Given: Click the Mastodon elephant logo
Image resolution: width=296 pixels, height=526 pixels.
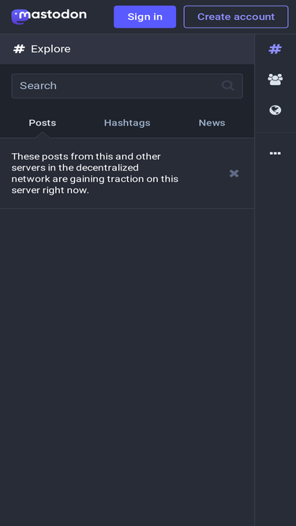Looking at the screenshot, I should [x=20, y=17].
